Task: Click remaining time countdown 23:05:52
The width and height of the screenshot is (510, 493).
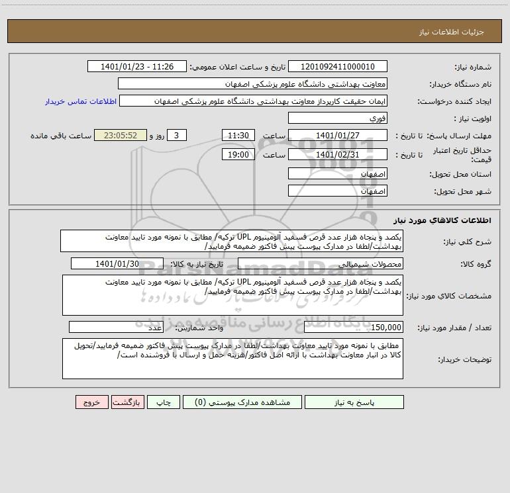Action: 121,135
